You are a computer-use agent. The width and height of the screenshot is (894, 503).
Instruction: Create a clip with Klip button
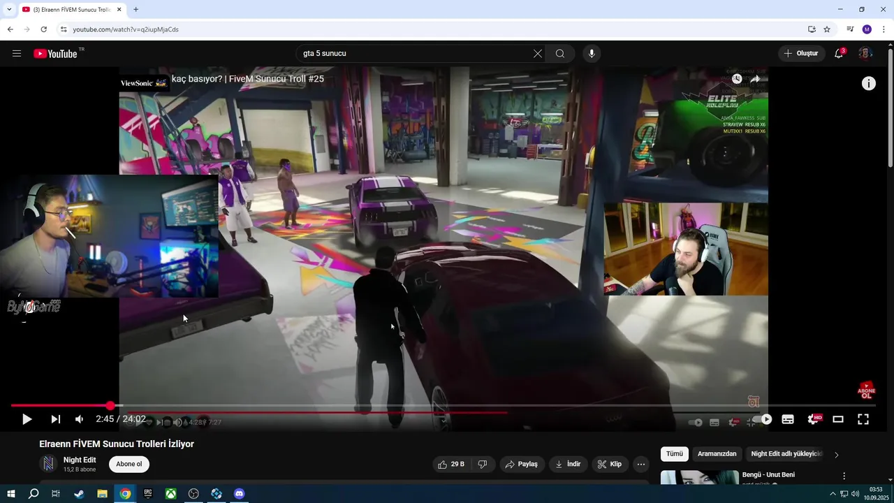click(610, 464)
